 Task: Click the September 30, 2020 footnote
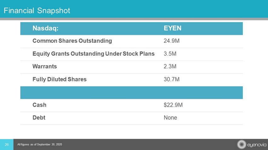coord(40,144)
